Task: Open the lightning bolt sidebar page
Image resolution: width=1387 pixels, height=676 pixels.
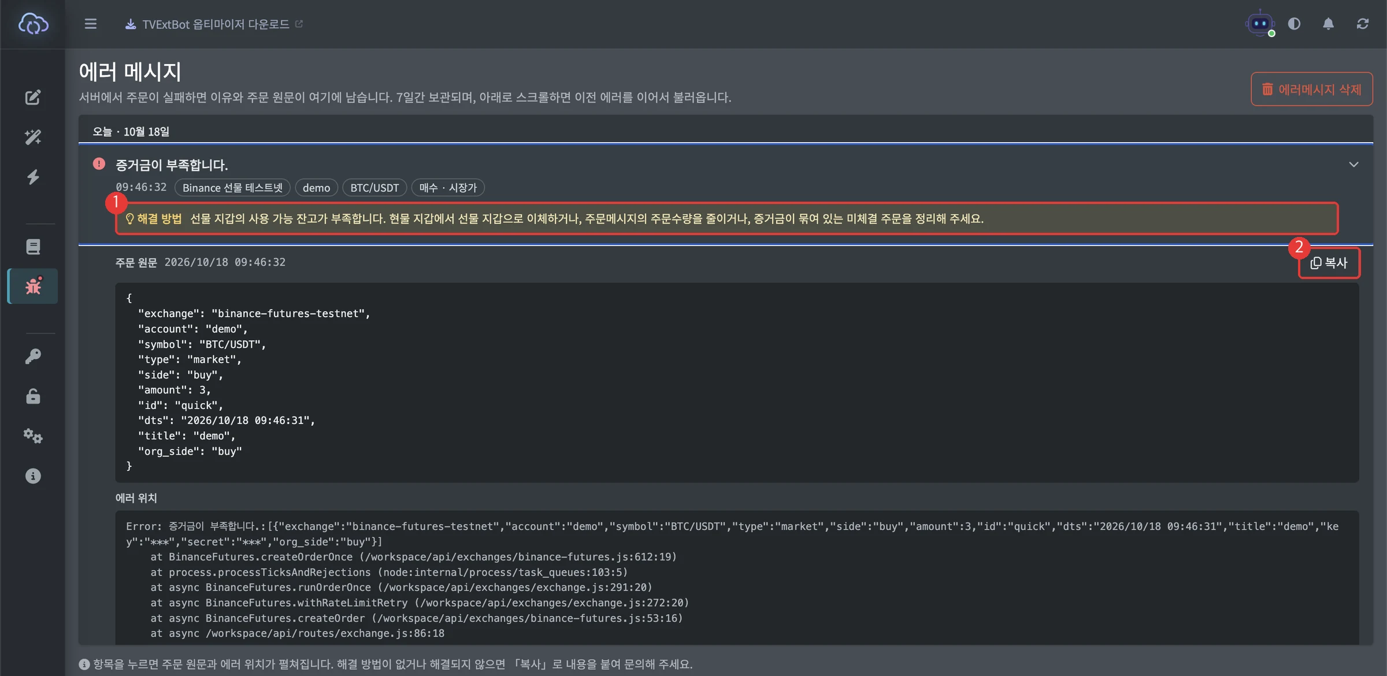Action: pyautogui.click(x=33, y=177)
